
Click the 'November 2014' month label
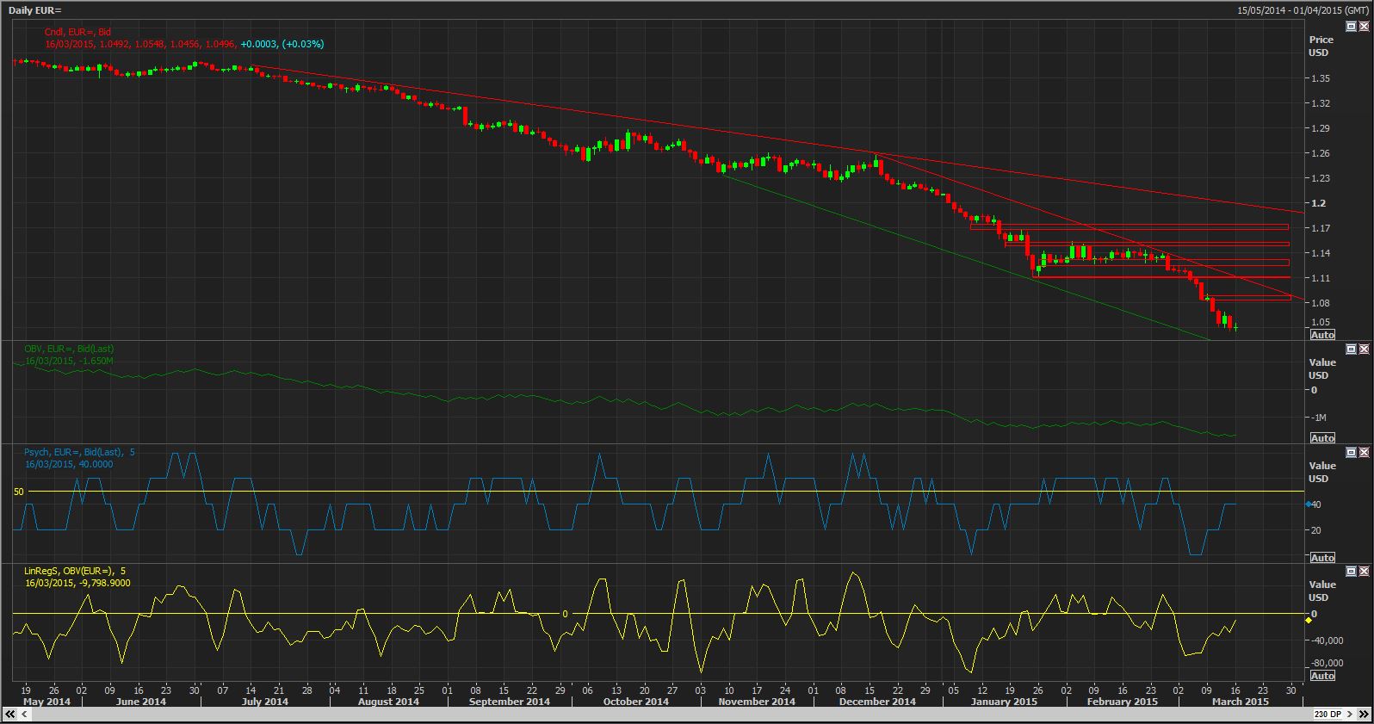tap(756, 702)
